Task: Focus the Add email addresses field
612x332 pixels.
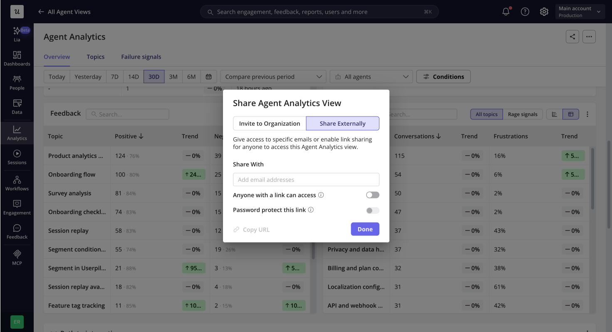Action: (306, 180)
